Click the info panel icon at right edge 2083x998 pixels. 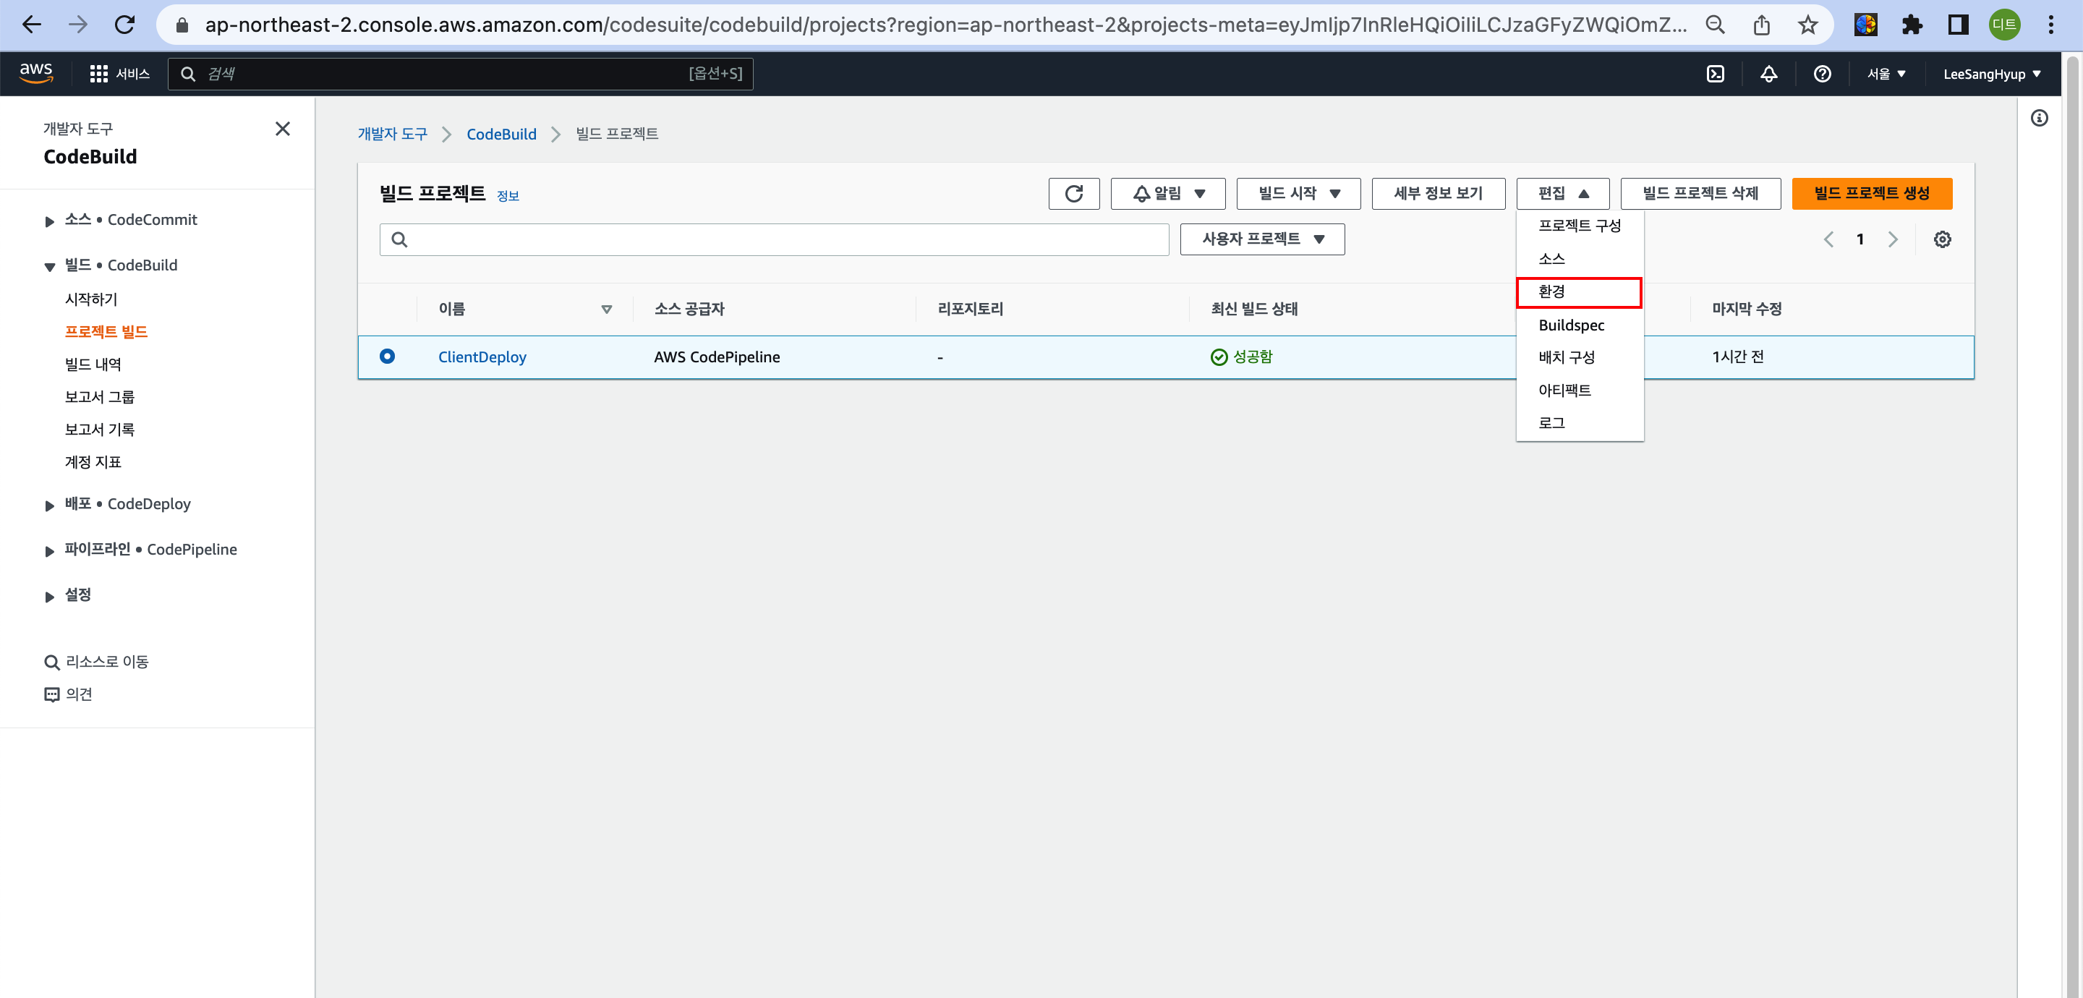point(2039,118)
